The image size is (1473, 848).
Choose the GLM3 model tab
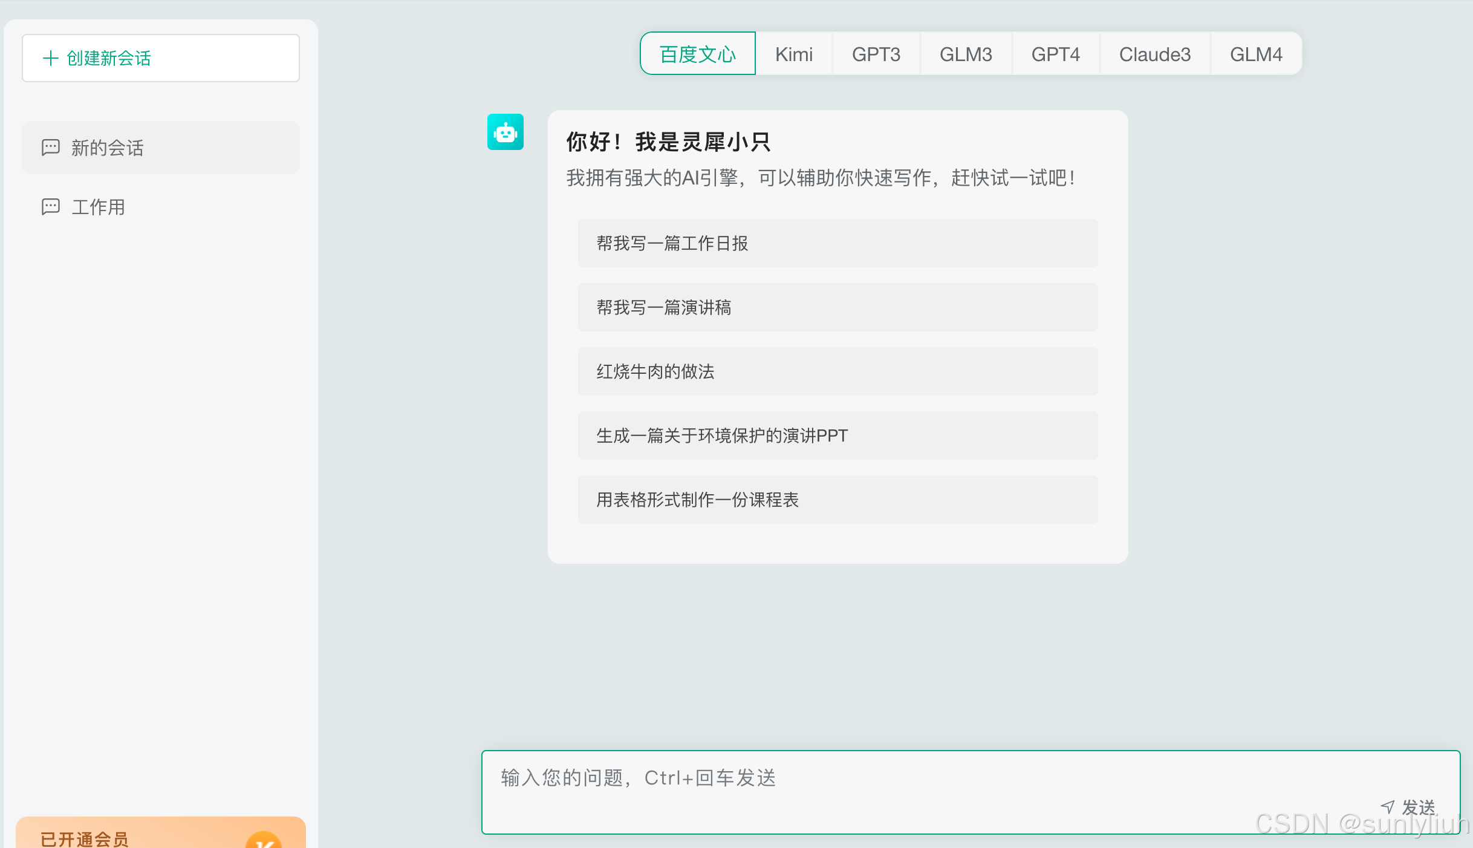point(966,54)
